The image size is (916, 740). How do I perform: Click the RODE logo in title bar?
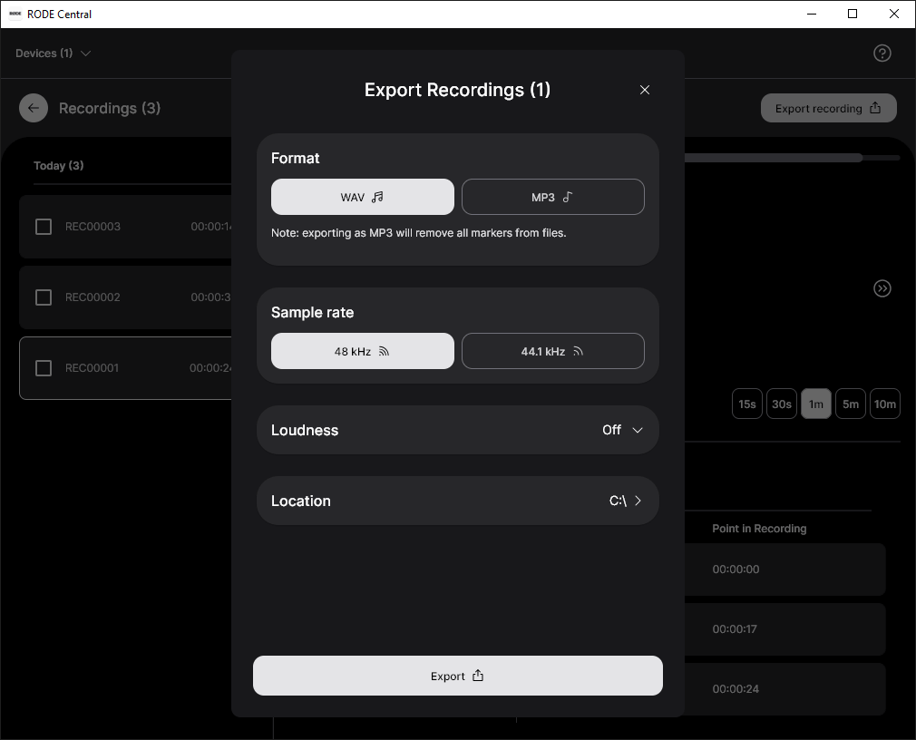[x=15, y=14]
